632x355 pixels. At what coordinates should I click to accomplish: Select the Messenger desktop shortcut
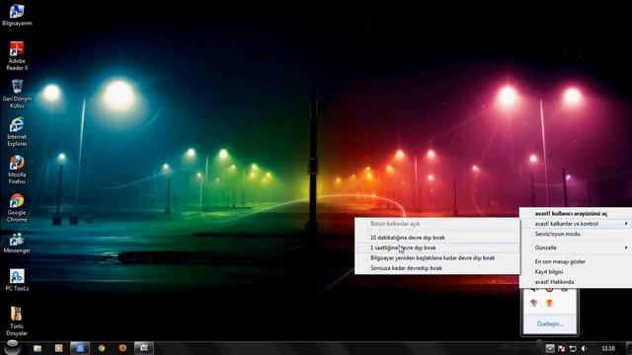point(17,243)
